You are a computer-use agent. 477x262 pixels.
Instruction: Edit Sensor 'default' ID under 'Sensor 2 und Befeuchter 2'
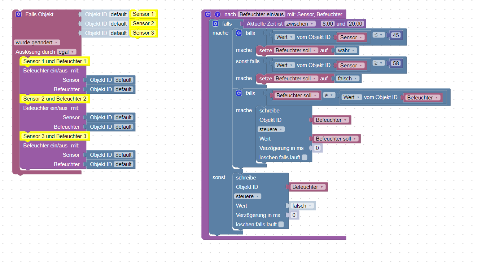tap(123, 117)
